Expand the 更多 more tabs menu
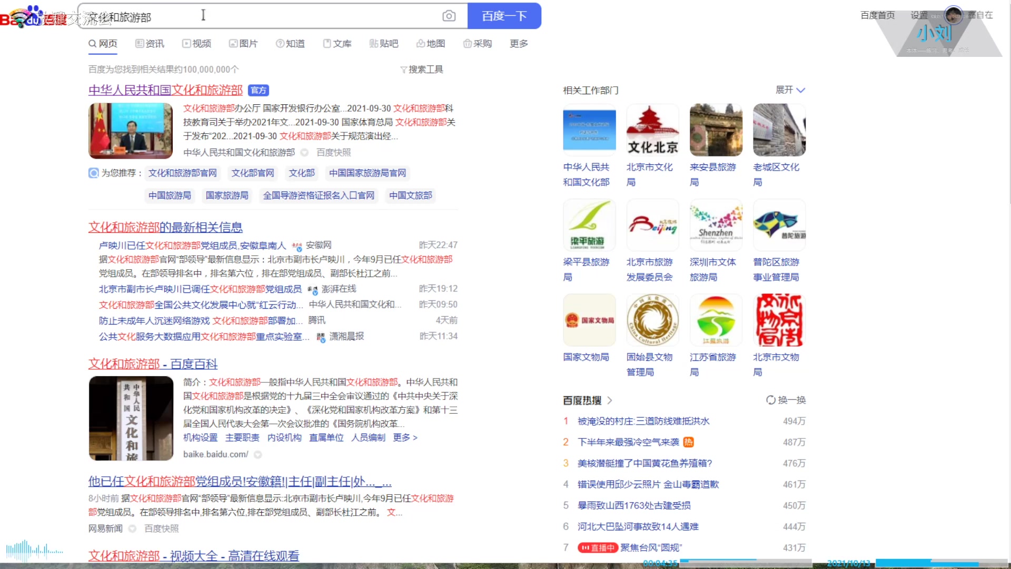Screen dimensions: 1011x569 pos(519,44)
